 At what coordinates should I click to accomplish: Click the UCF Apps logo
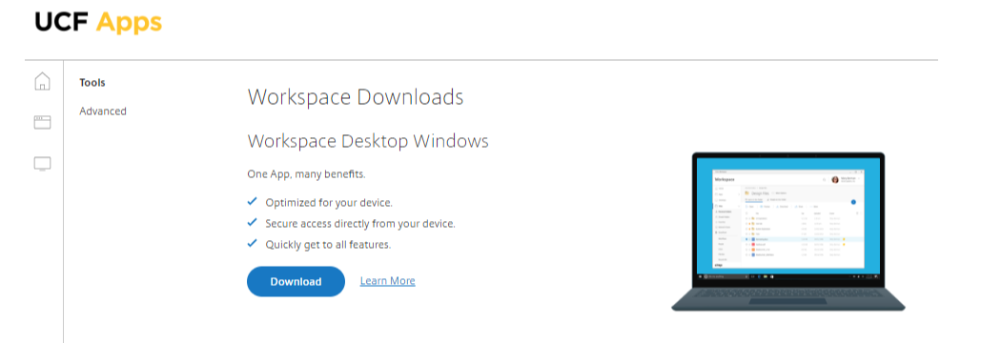click(98, 23)
